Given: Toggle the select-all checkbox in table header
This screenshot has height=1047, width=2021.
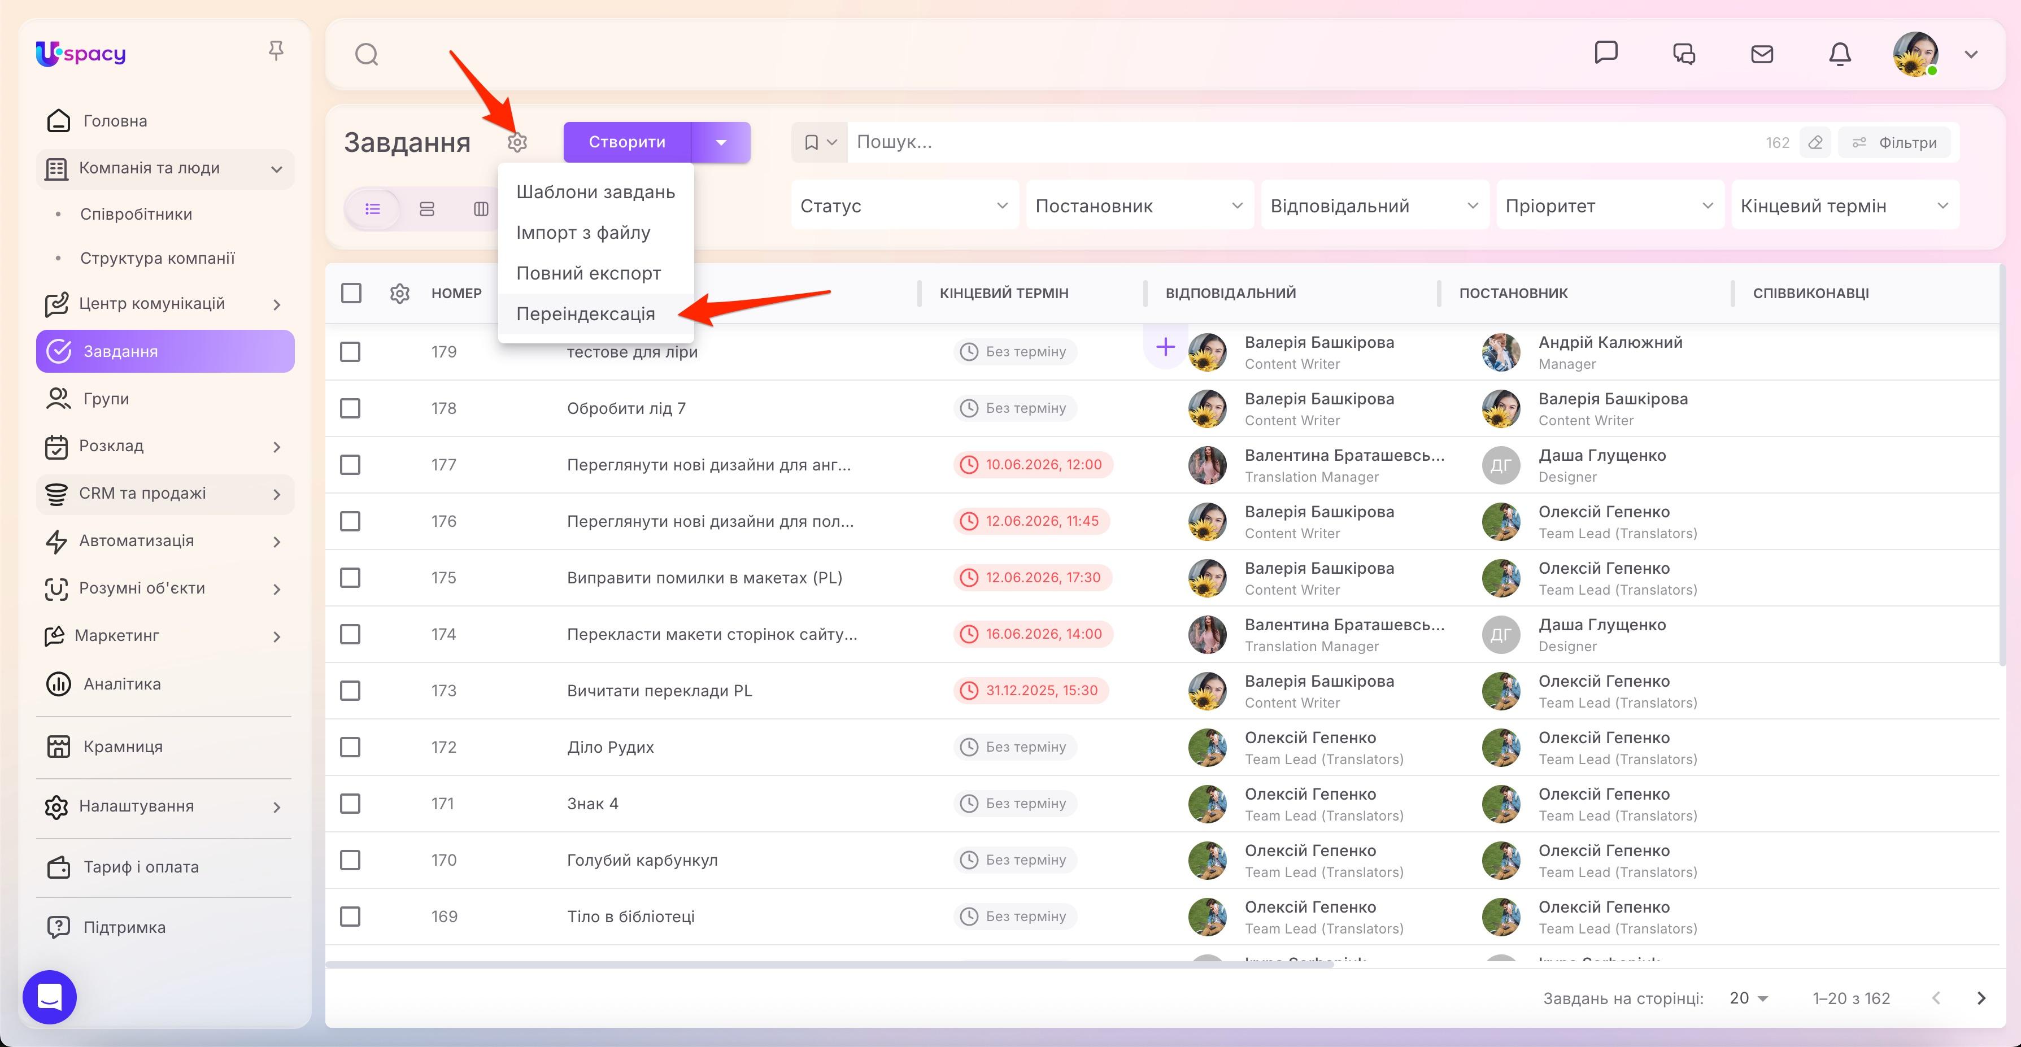Looking at the screenshot, I should (x=351, y=293).
